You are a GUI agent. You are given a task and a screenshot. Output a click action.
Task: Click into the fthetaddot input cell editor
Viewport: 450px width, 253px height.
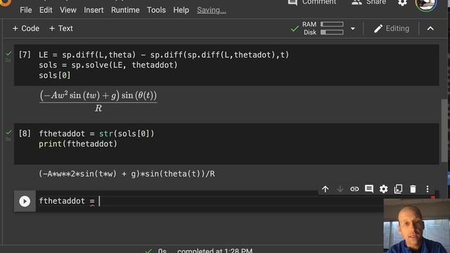[210, 201]
